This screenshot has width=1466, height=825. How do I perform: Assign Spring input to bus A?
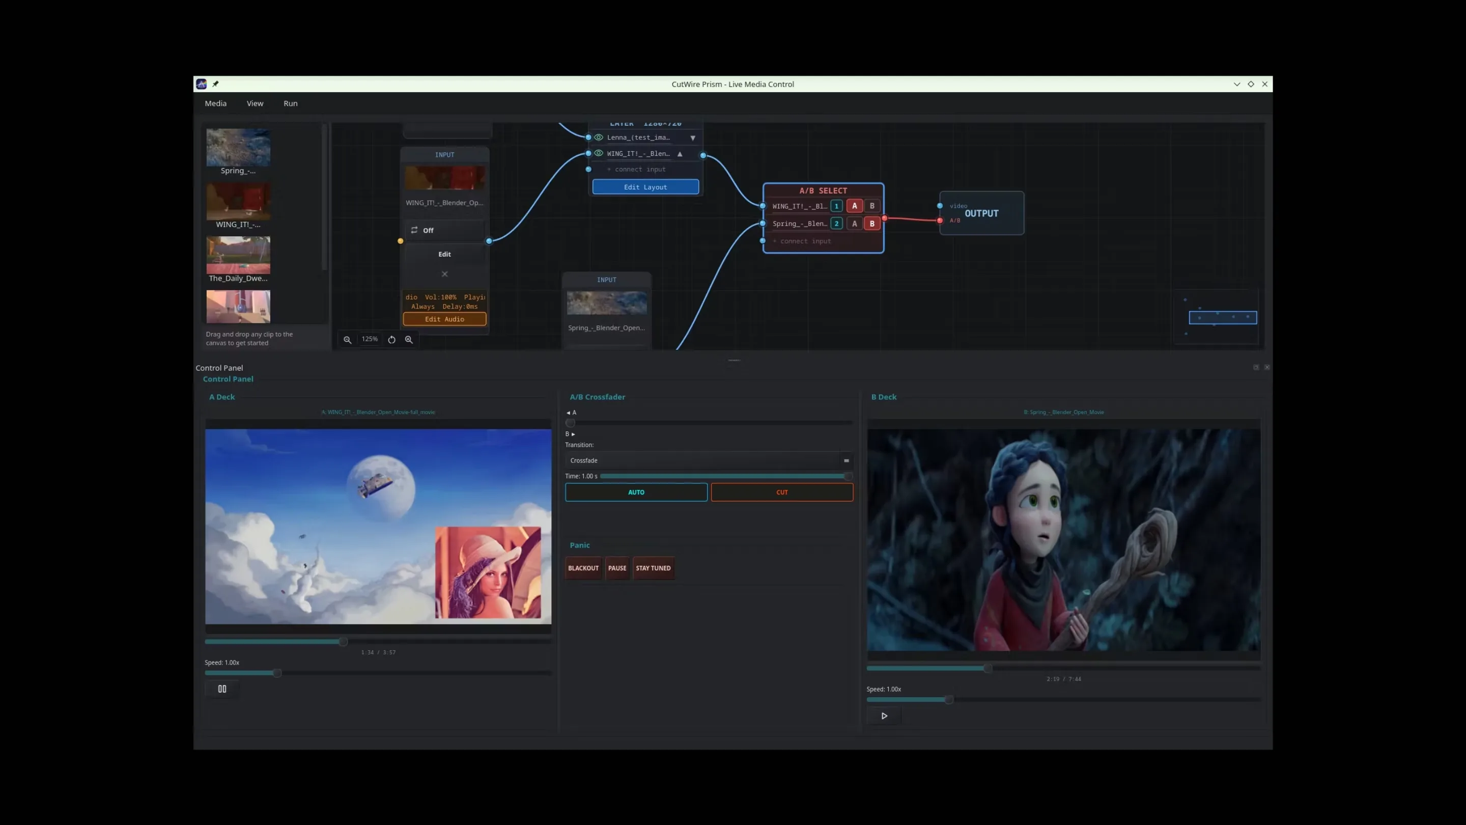click(x=854, y=224)
